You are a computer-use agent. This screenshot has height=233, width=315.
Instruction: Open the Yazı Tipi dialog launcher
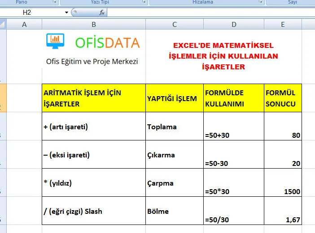tap(144, 2)
